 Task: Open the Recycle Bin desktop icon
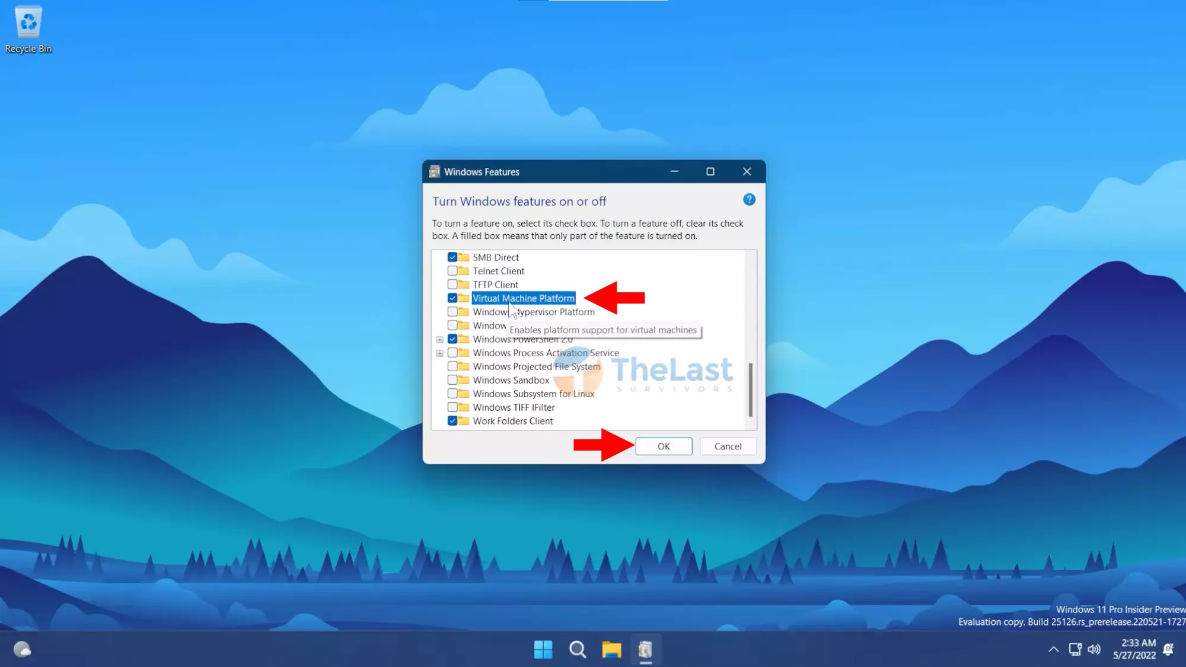tap(28, 30)
